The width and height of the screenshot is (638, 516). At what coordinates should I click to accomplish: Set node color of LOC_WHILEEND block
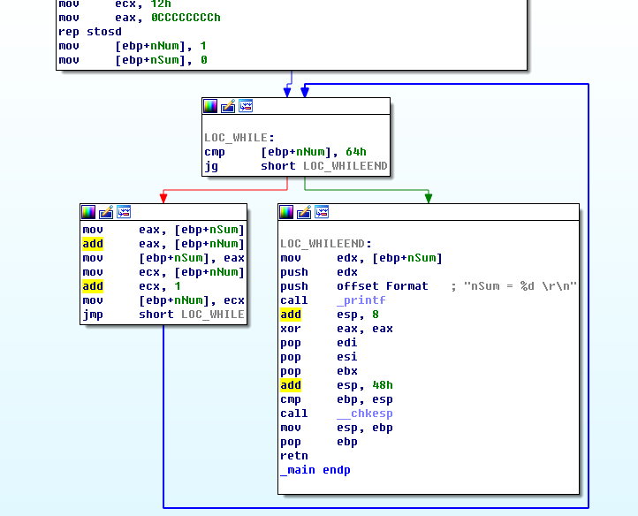[286, 212]
